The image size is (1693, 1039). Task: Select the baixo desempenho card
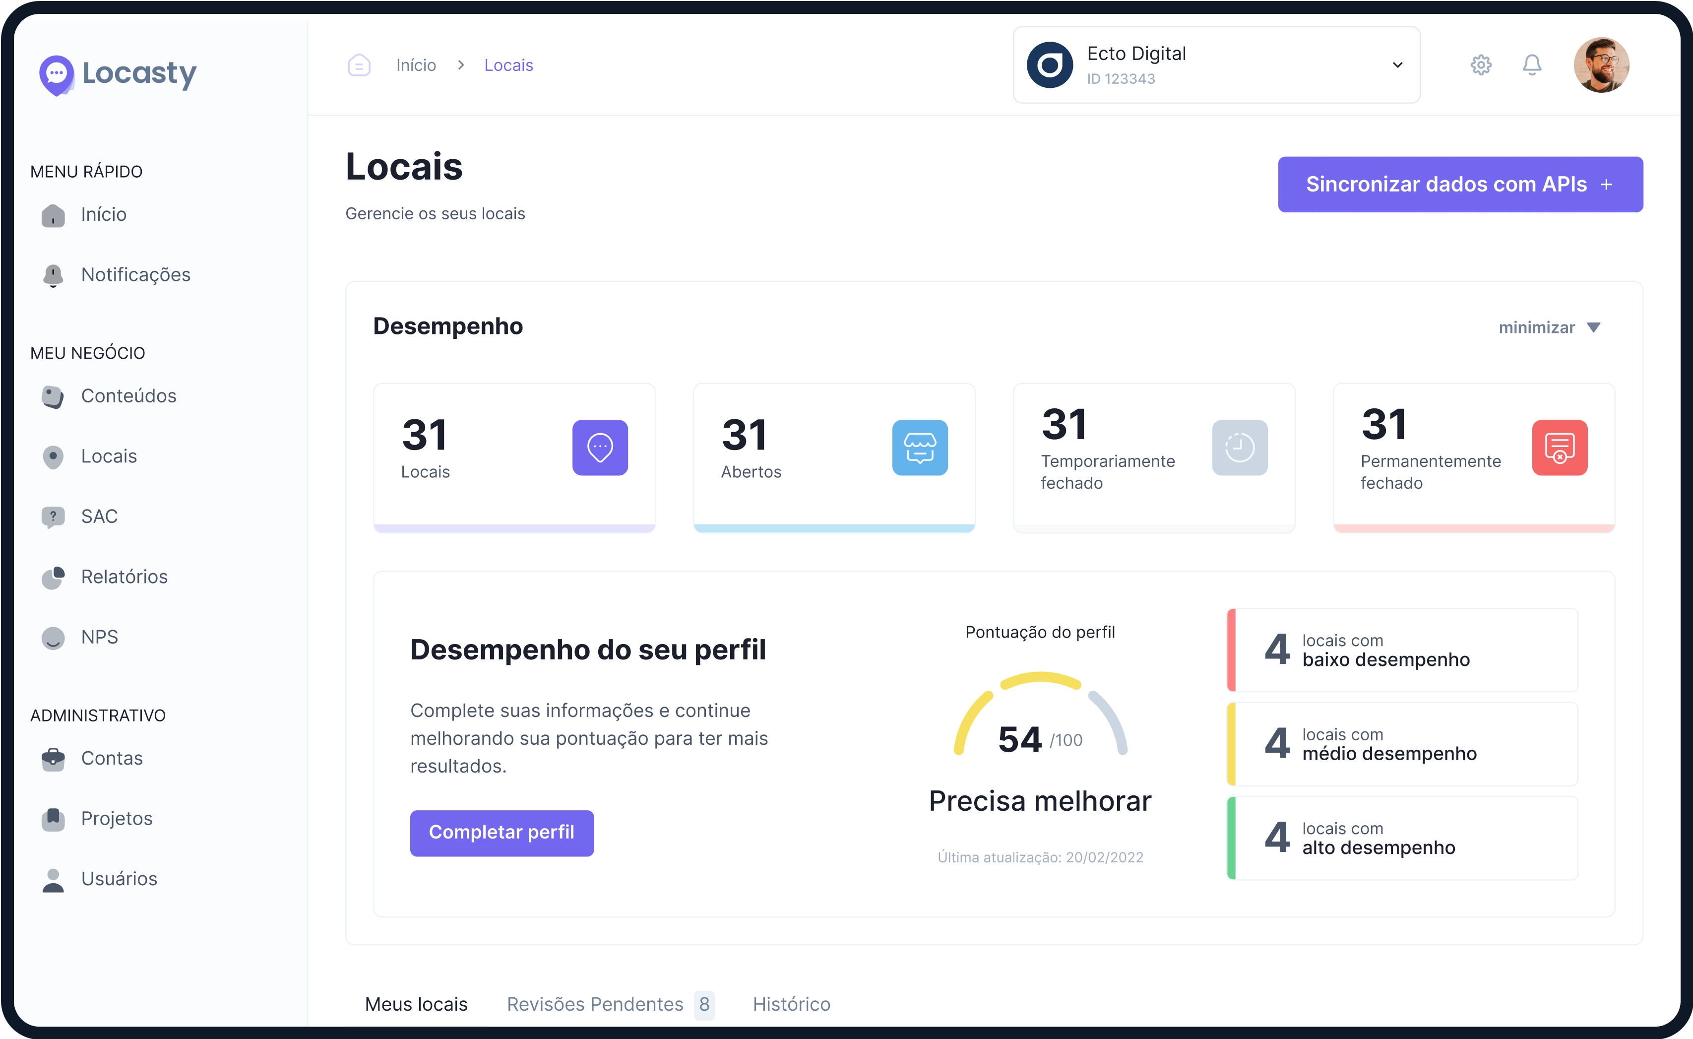tap(1402, 650)
